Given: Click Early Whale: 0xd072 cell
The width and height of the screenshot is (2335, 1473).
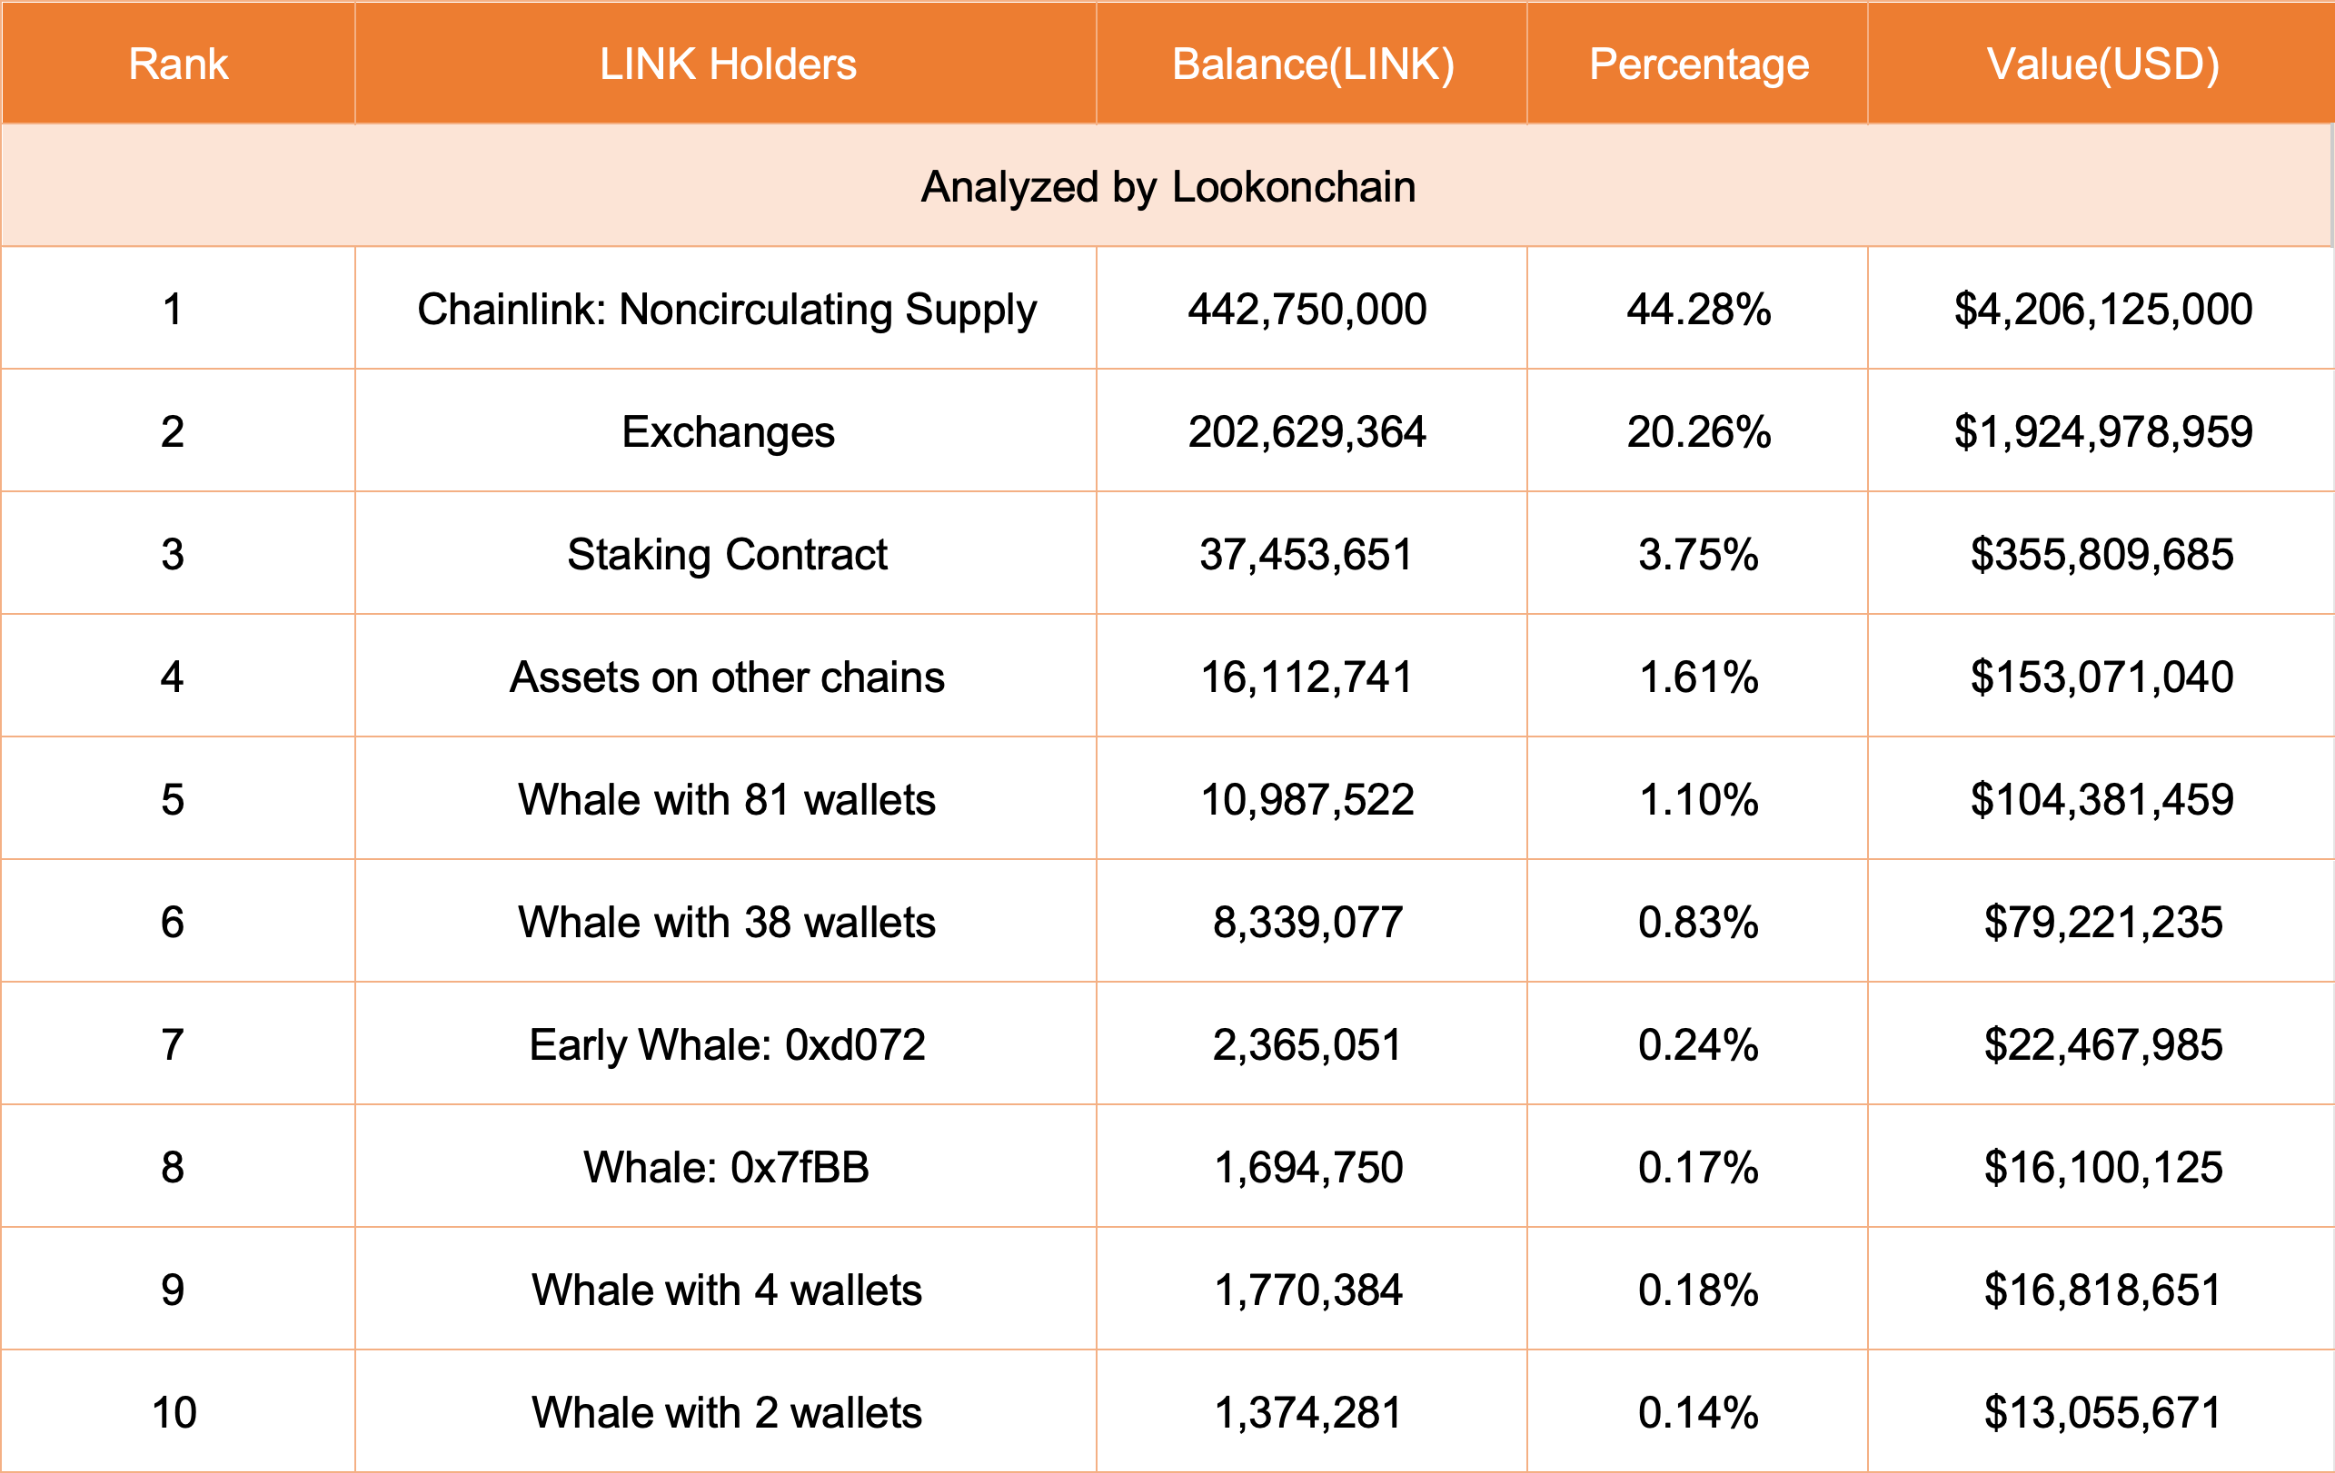Looking at the screenshot, I should tap(726, 1044).
